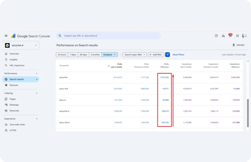
Task: Open the users and permissions icon
Action: [x=223, y=36]
